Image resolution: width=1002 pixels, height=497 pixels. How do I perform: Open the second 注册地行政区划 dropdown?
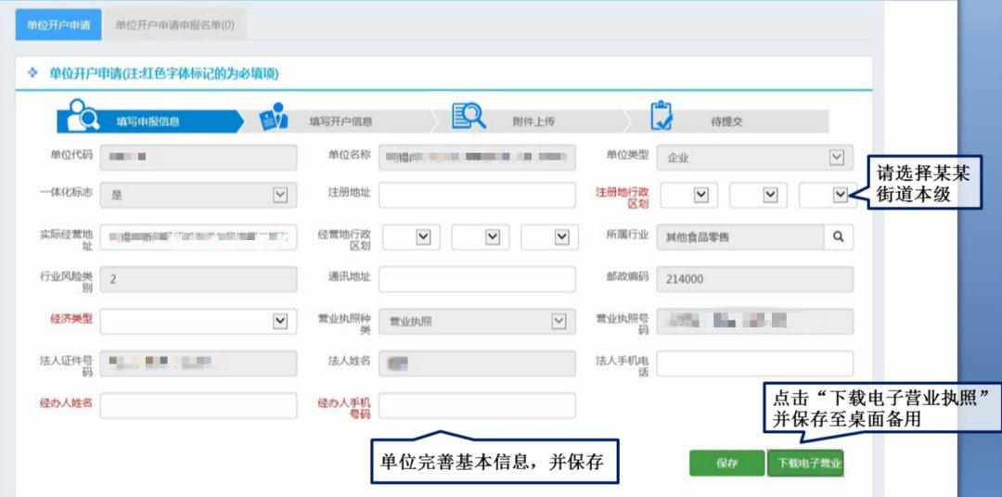[759, 195]
